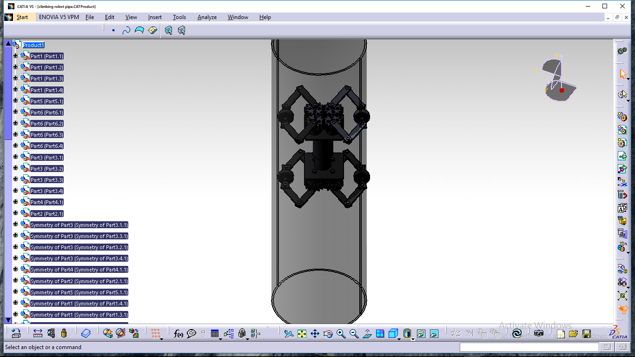Click the Design Table icon
Screen dimensions: 635x357
point(214,333)
